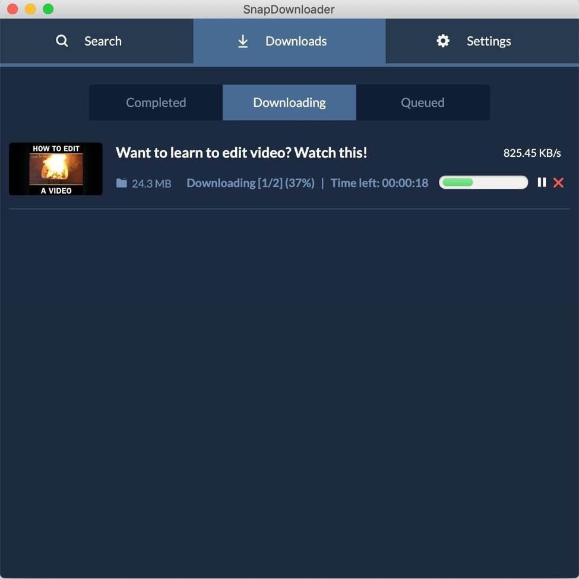Select the Downloading sub-tab

pyautogui.click(x=289, y=102)
